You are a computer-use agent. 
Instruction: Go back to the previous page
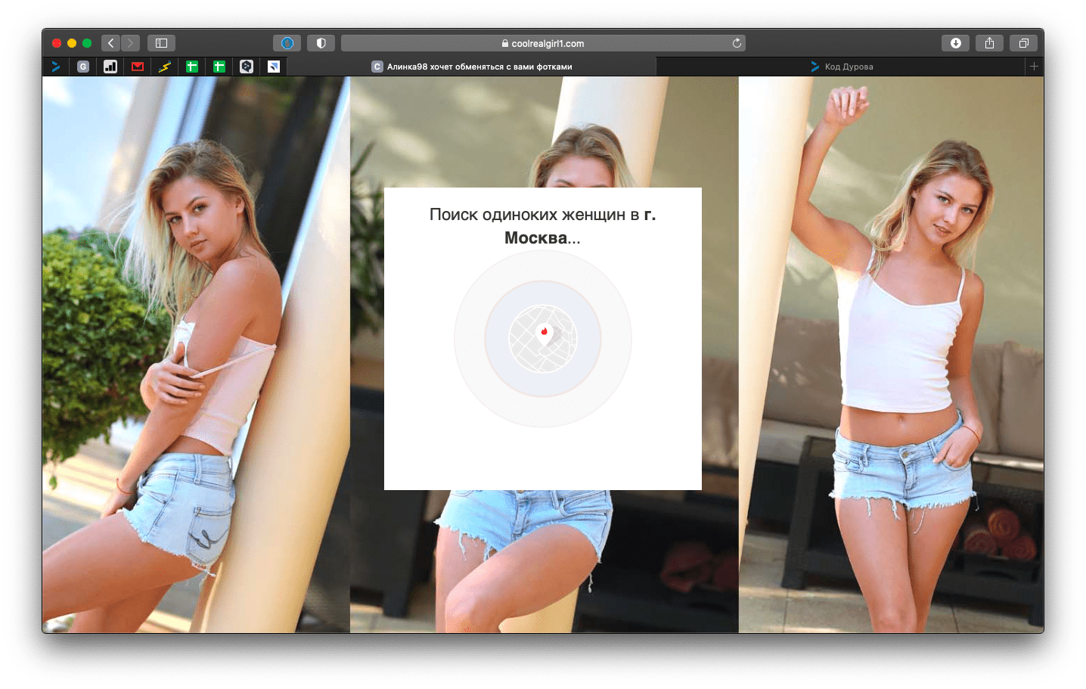(110, 43)
